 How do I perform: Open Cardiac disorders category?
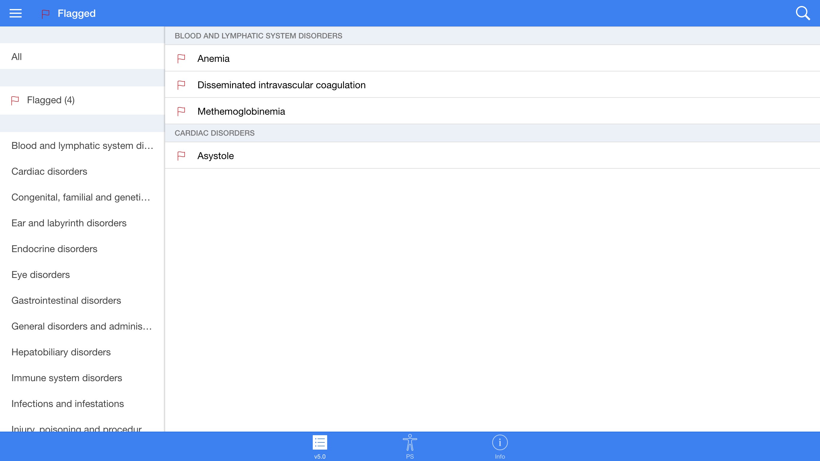[49, 171]
